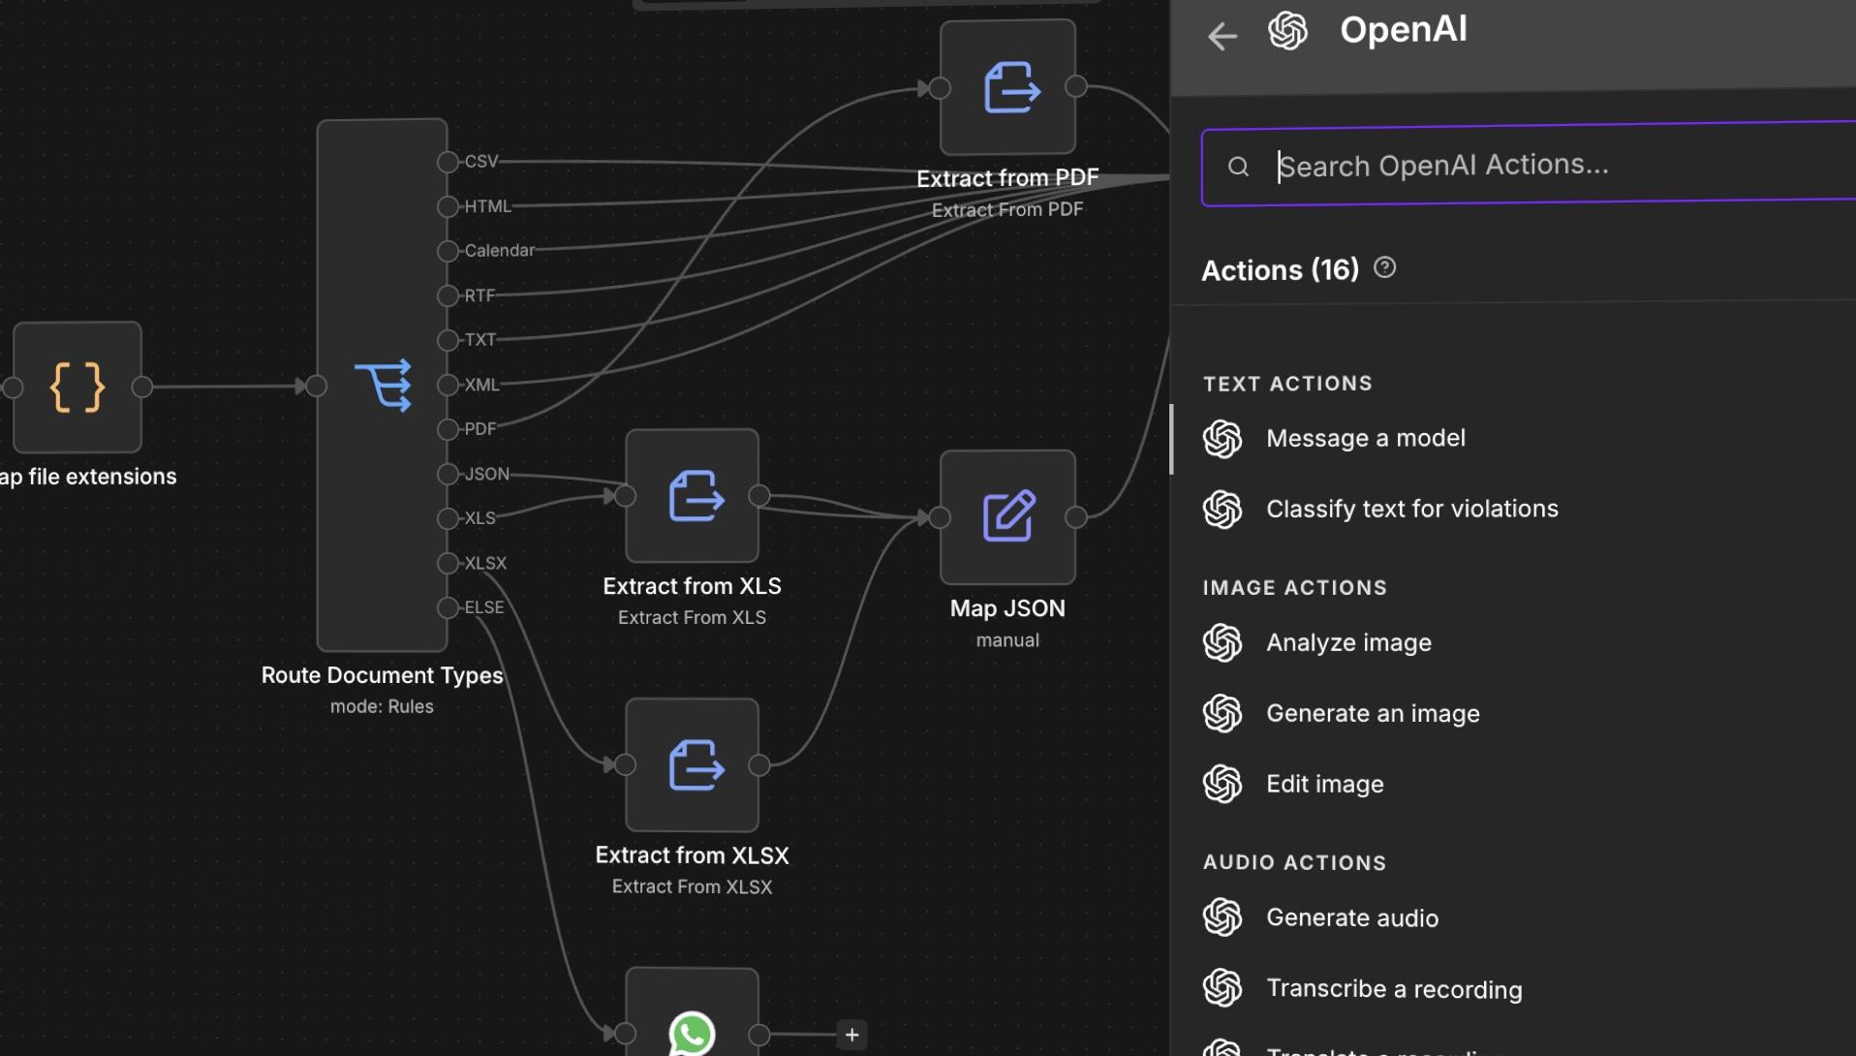Click the ELSE output connector
This screenshot has height=1056, width=1856.
tap(448, 607)
